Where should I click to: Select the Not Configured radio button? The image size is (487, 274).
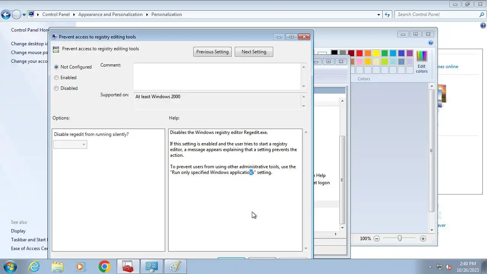(56, 67)
